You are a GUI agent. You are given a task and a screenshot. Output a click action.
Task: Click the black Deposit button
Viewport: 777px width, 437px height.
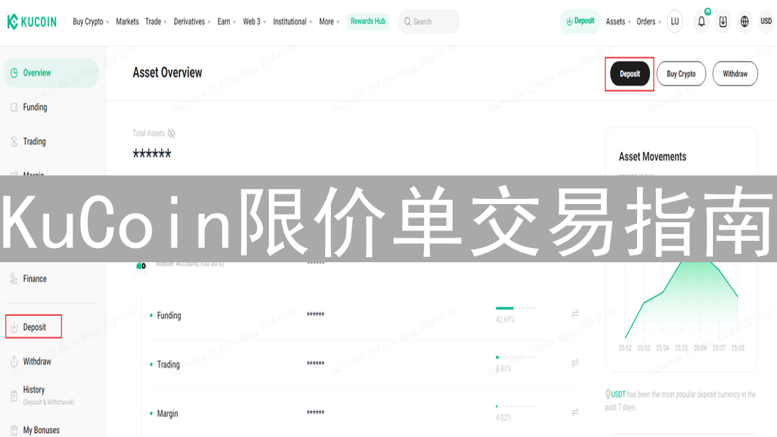click(x=629, y=74)
